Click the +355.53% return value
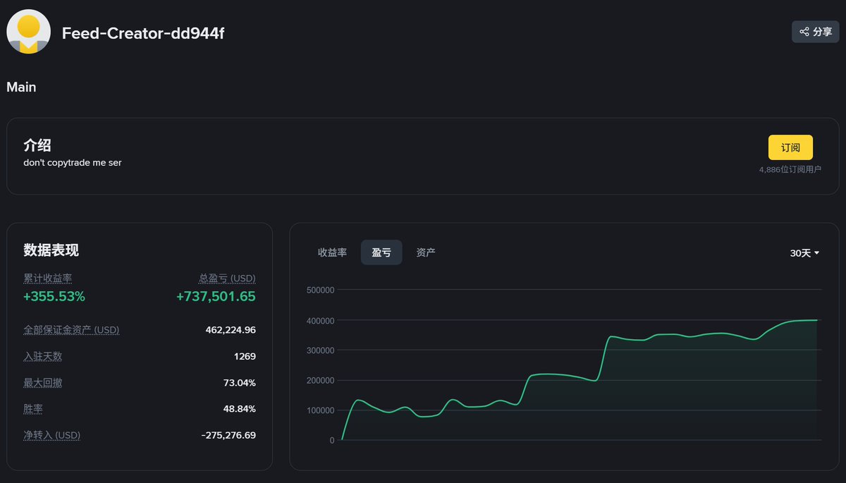846x483 pixels. [54, 297]
